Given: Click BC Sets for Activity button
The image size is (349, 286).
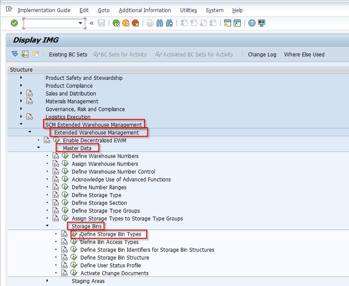Looking at the screenshot, I should (120, 54).
